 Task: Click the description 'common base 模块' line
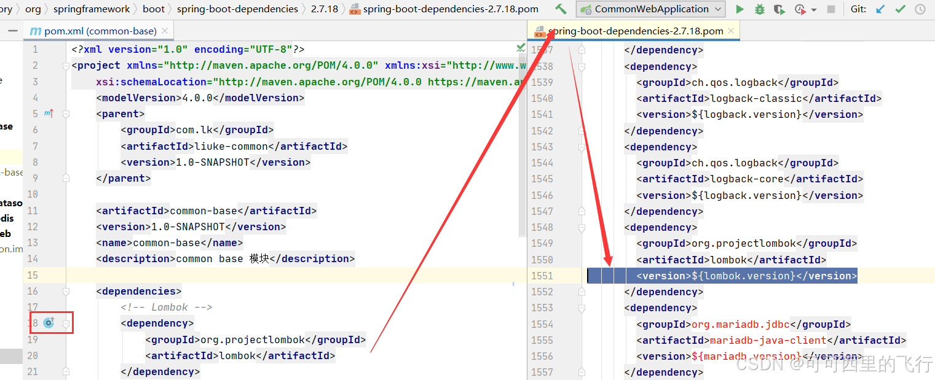[x=226, y=258]
